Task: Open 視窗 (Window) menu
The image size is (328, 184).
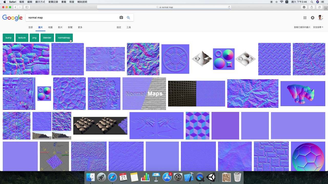Action: tap(72, 2)
